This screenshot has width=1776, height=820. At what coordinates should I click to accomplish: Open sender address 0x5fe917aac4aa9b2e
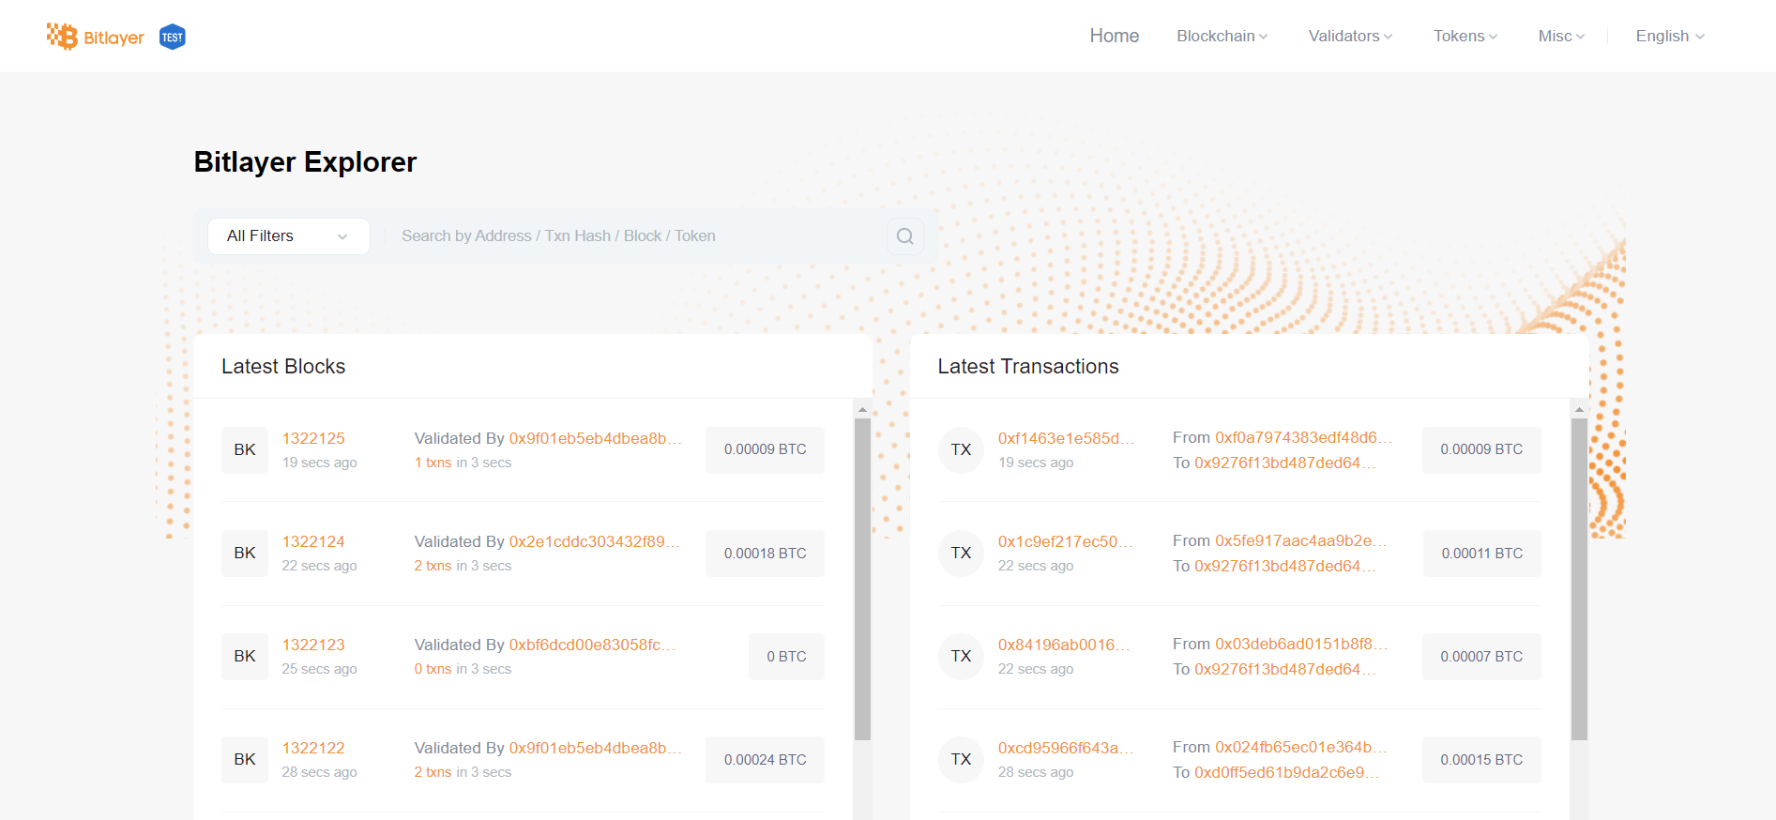(x=1301, y=540)
